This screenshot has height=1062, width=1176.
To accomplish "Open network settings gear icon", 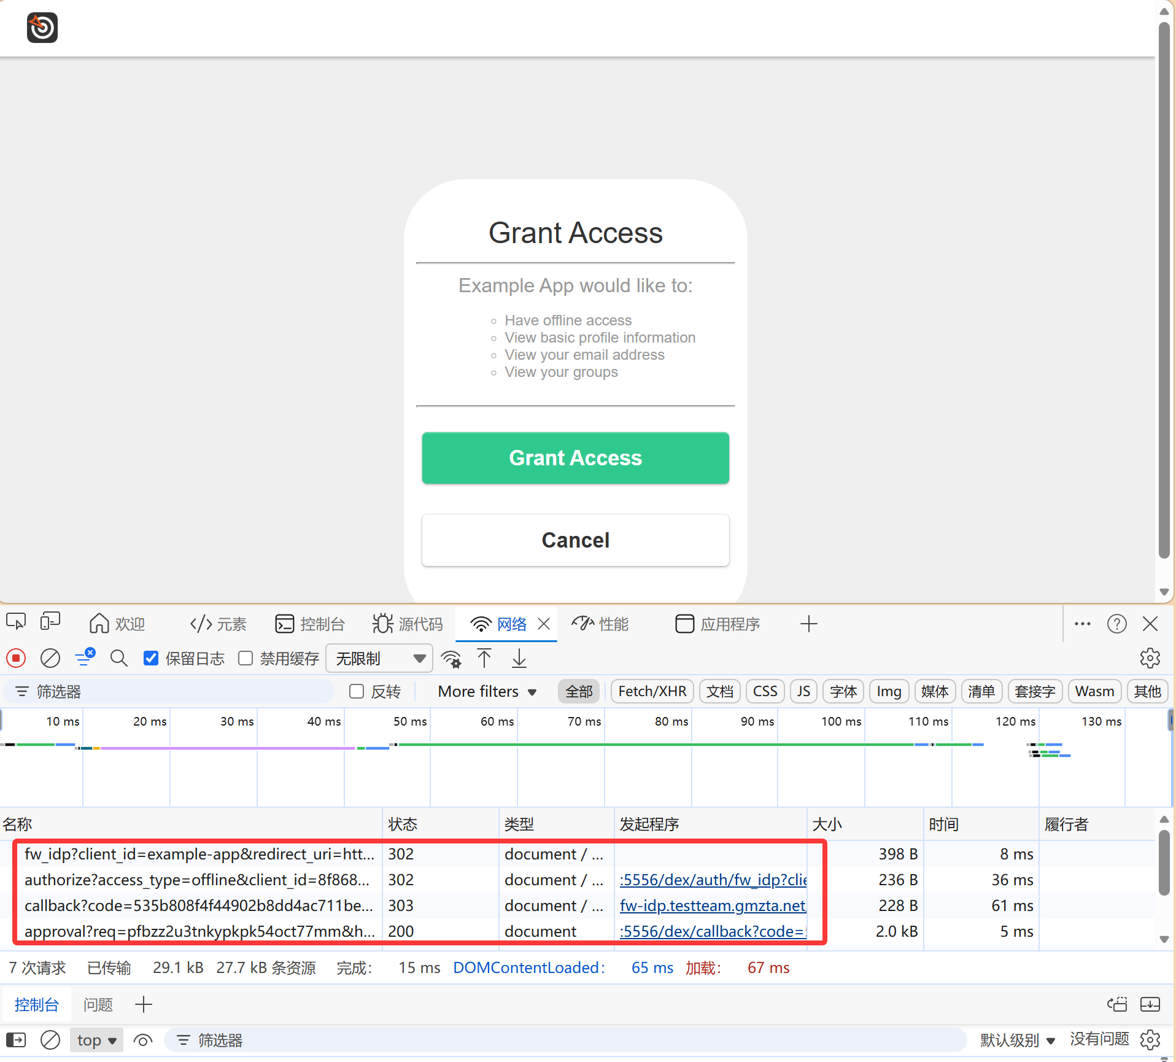I will pos(1150,658).
